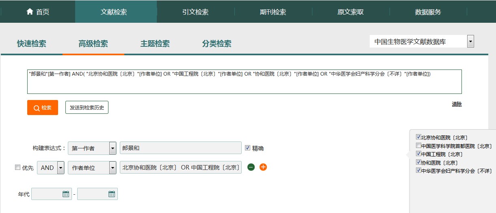Image resolution: width=496 pixels, height=213 pixels.
Task: Switch to the 主题检索 tab
Action: tap(155, 44)
